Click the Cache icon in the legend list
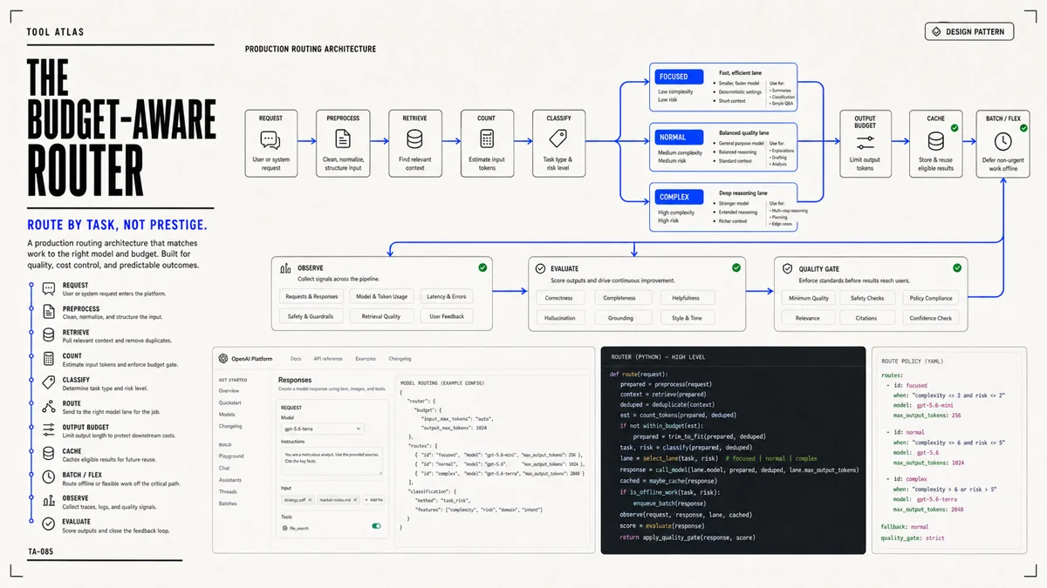The height and width of the screenshot is (588, 1047). pyautogui.click(x=49, y=454)
